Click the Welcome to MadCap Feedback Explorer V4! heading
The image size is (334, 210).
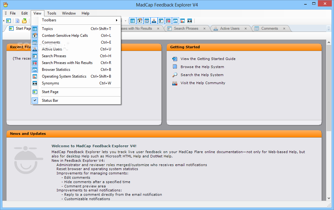click(x=94, y=146)
